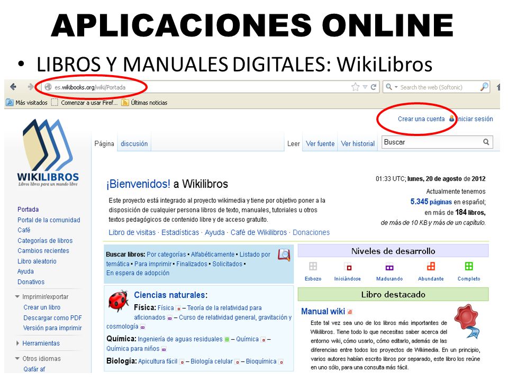This screenshot has height=381, width=508.
Task: Open Portada in the sidebar
Action: [28, 210]
